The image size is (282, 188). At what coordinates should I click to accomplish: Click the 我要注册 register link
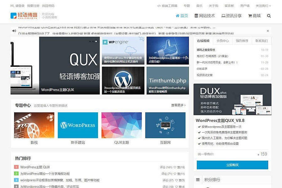(x=33, y=6)
